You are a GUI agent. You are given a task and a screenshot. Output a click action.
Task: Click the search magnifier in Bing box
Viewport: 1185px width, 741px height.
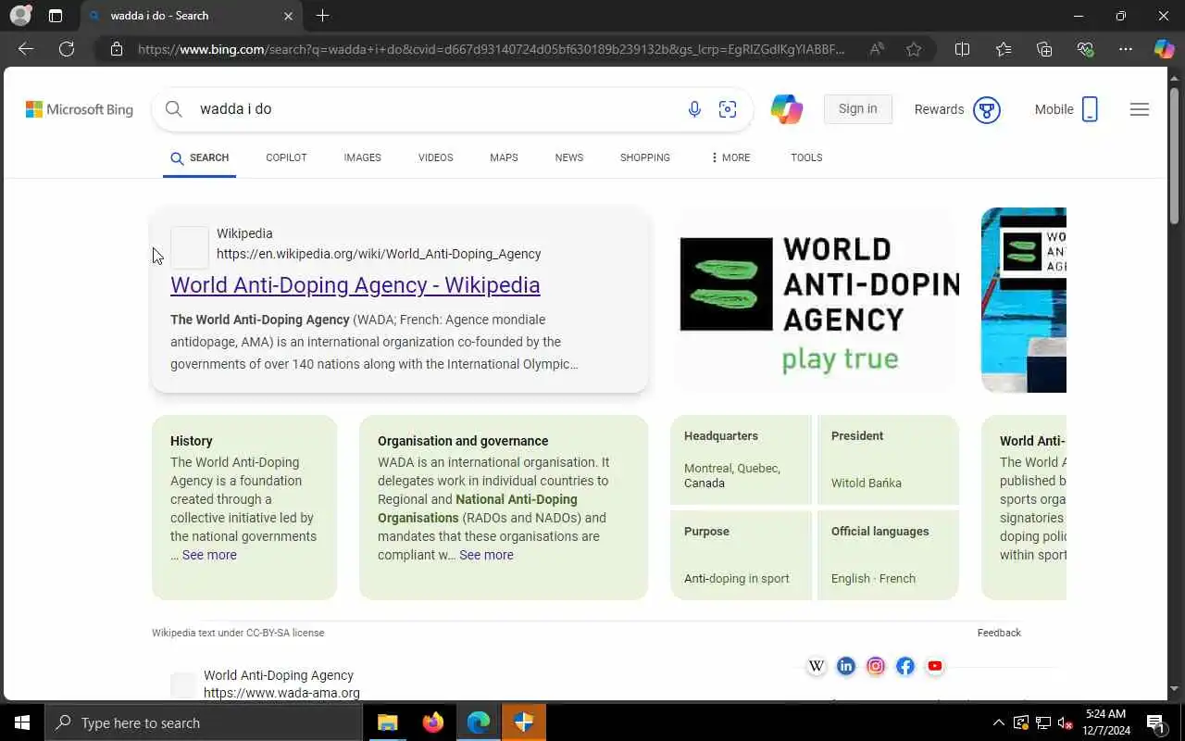pyautogui.click(x=173, y=109)
